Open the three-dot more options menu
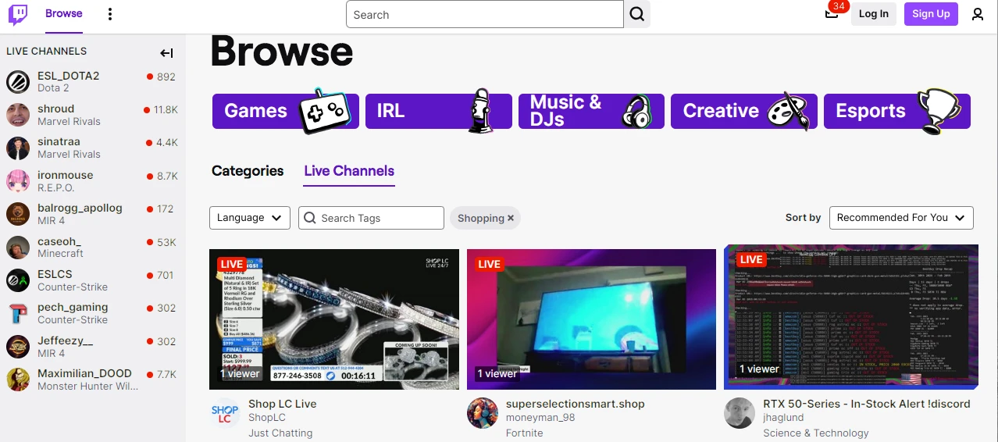 click(110, 14)
